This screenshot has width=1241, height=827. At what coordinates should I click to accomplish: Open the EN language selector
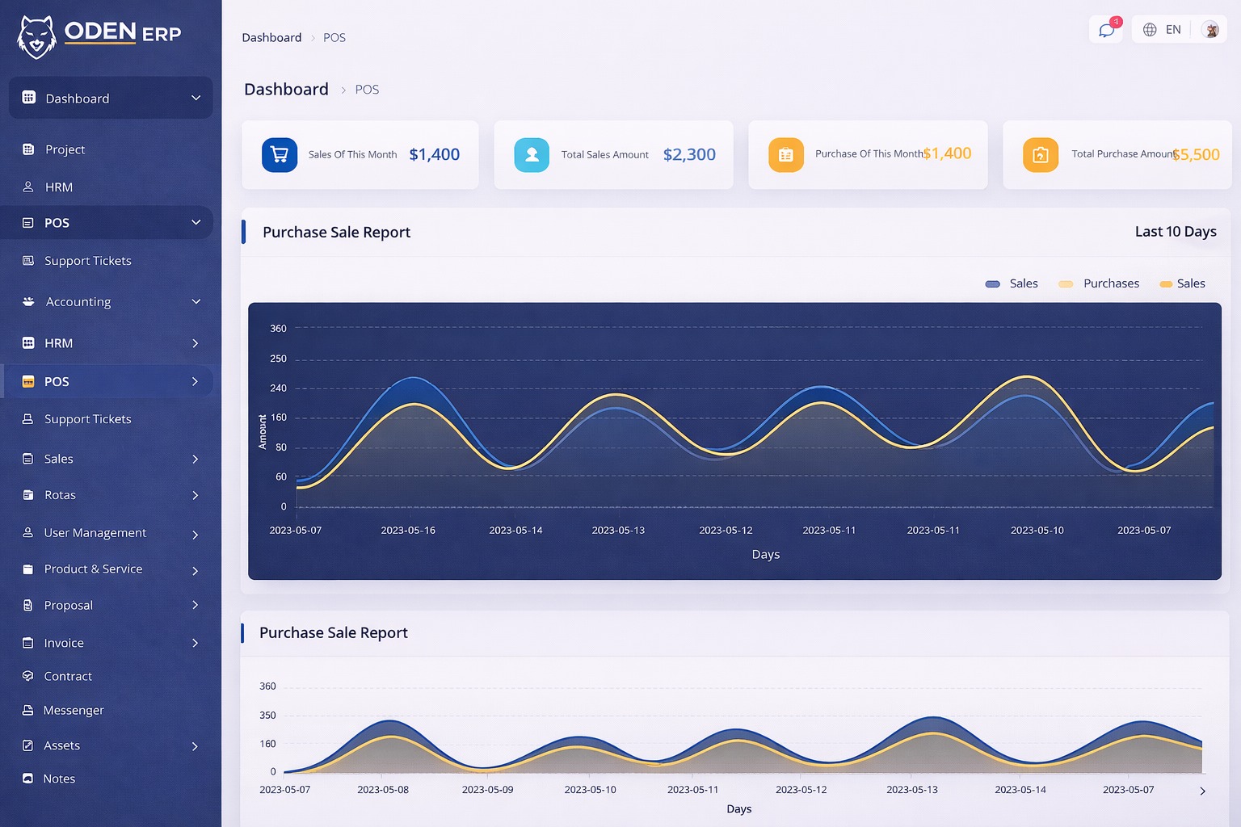pyautogui.click(x=1163, y=29)
